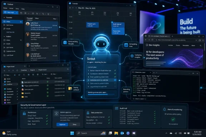Click checkmark beside Email: Read permission
This screenshot has height=137, width=206.
point(47,116)
